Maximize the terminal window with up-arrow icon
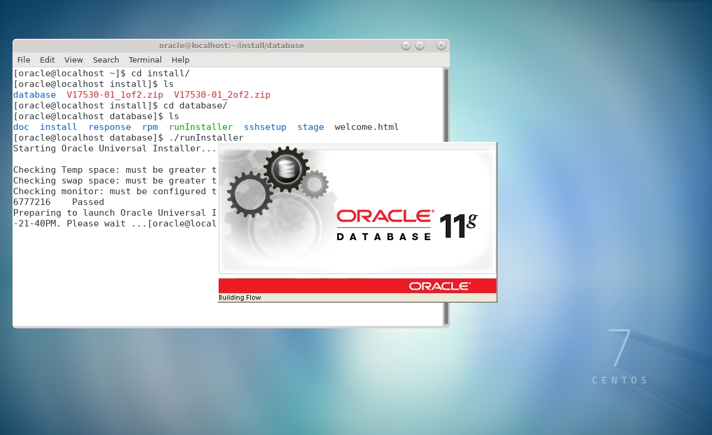The height and width of the screenshot is (435, 712). point(420,46)
